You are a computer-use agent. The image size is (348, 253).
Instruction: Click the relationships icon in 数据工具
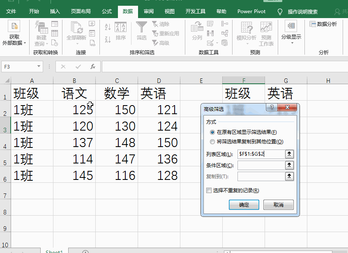225,33
